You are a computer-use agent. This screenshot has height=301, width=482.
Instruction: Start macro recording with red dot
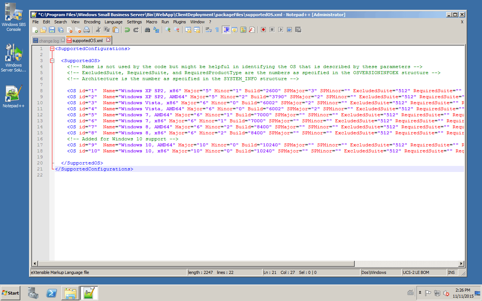pos(264,30)
